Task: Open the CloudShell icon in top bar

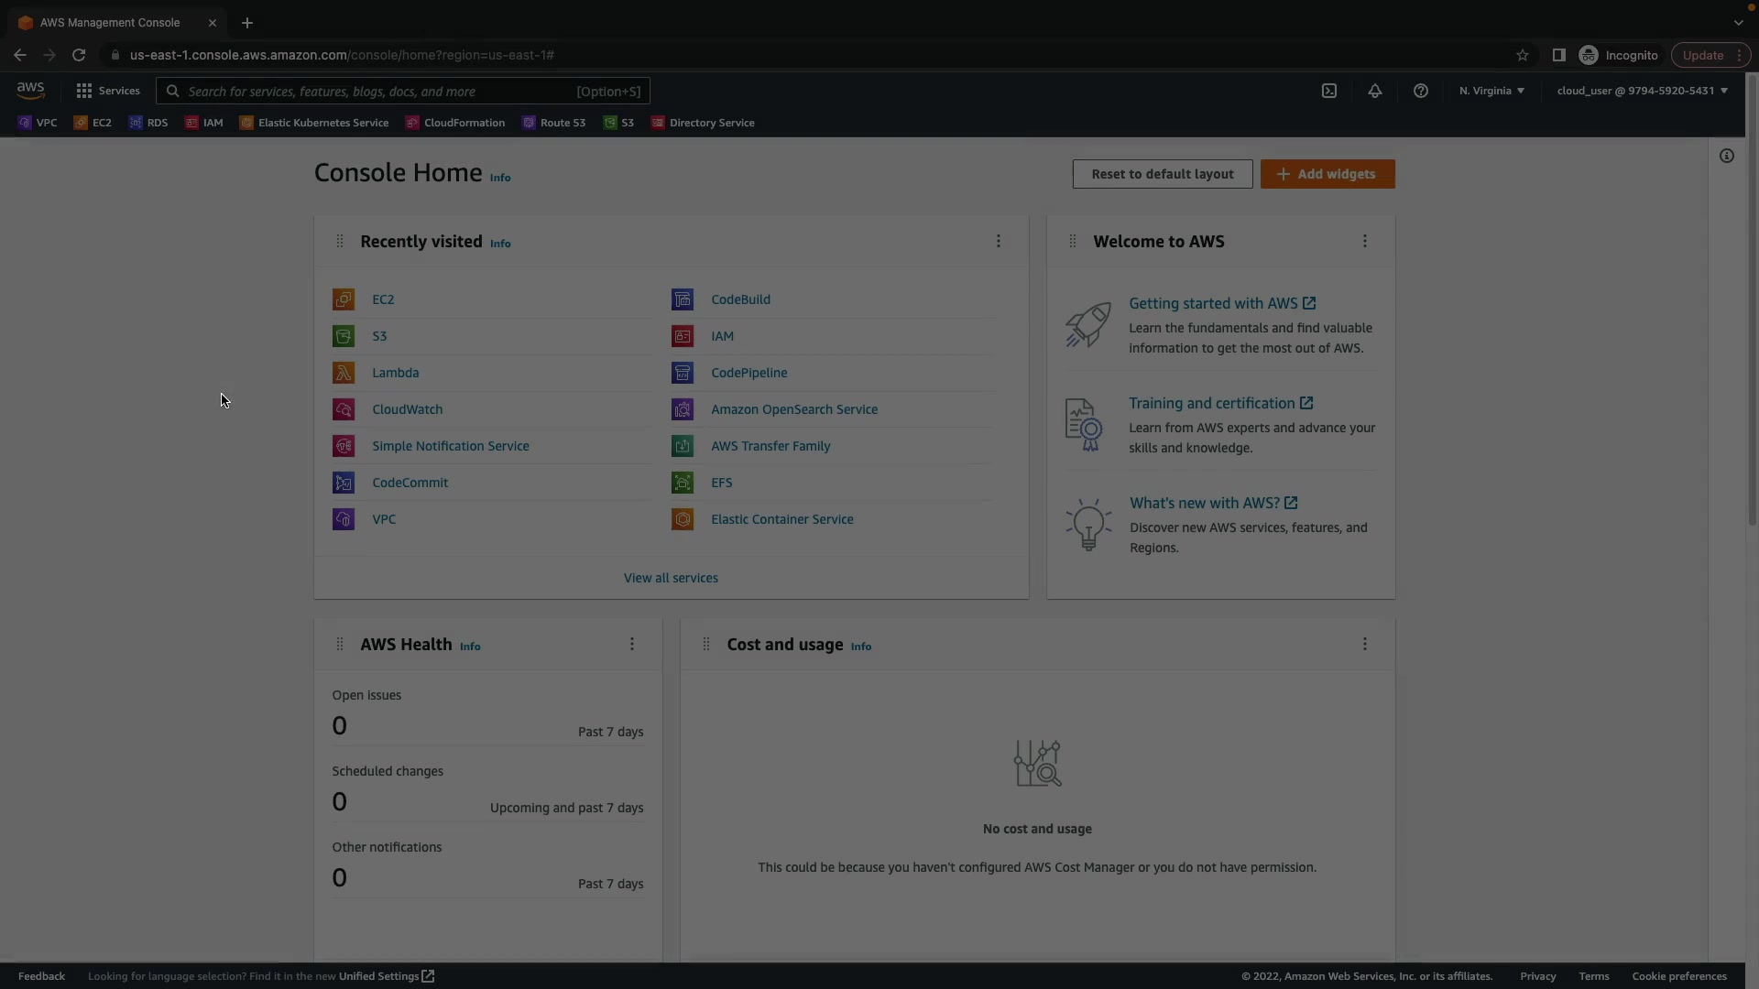Action: 1328,91
